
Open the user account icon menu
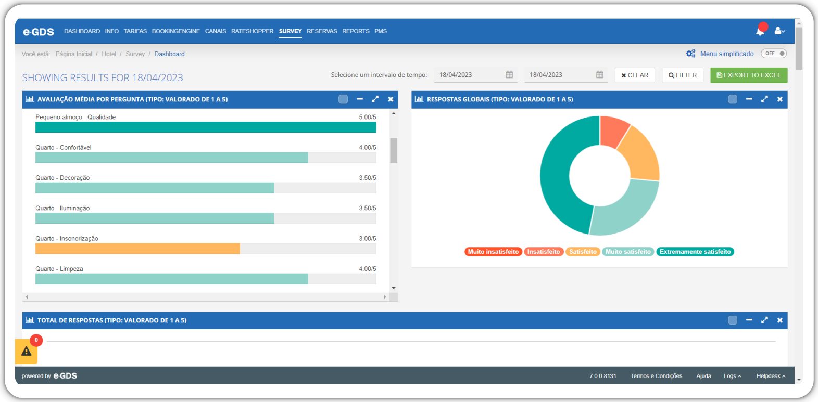click(779, 31)
